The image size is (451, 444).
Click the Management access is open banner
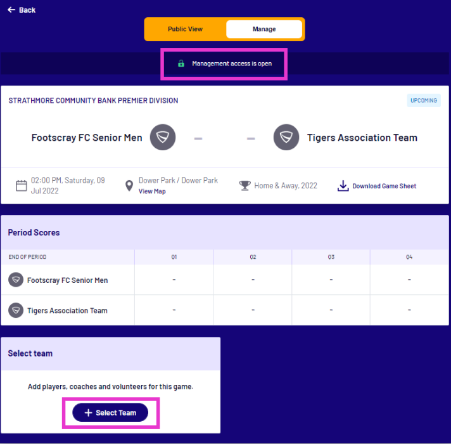(x=231, y=63)
